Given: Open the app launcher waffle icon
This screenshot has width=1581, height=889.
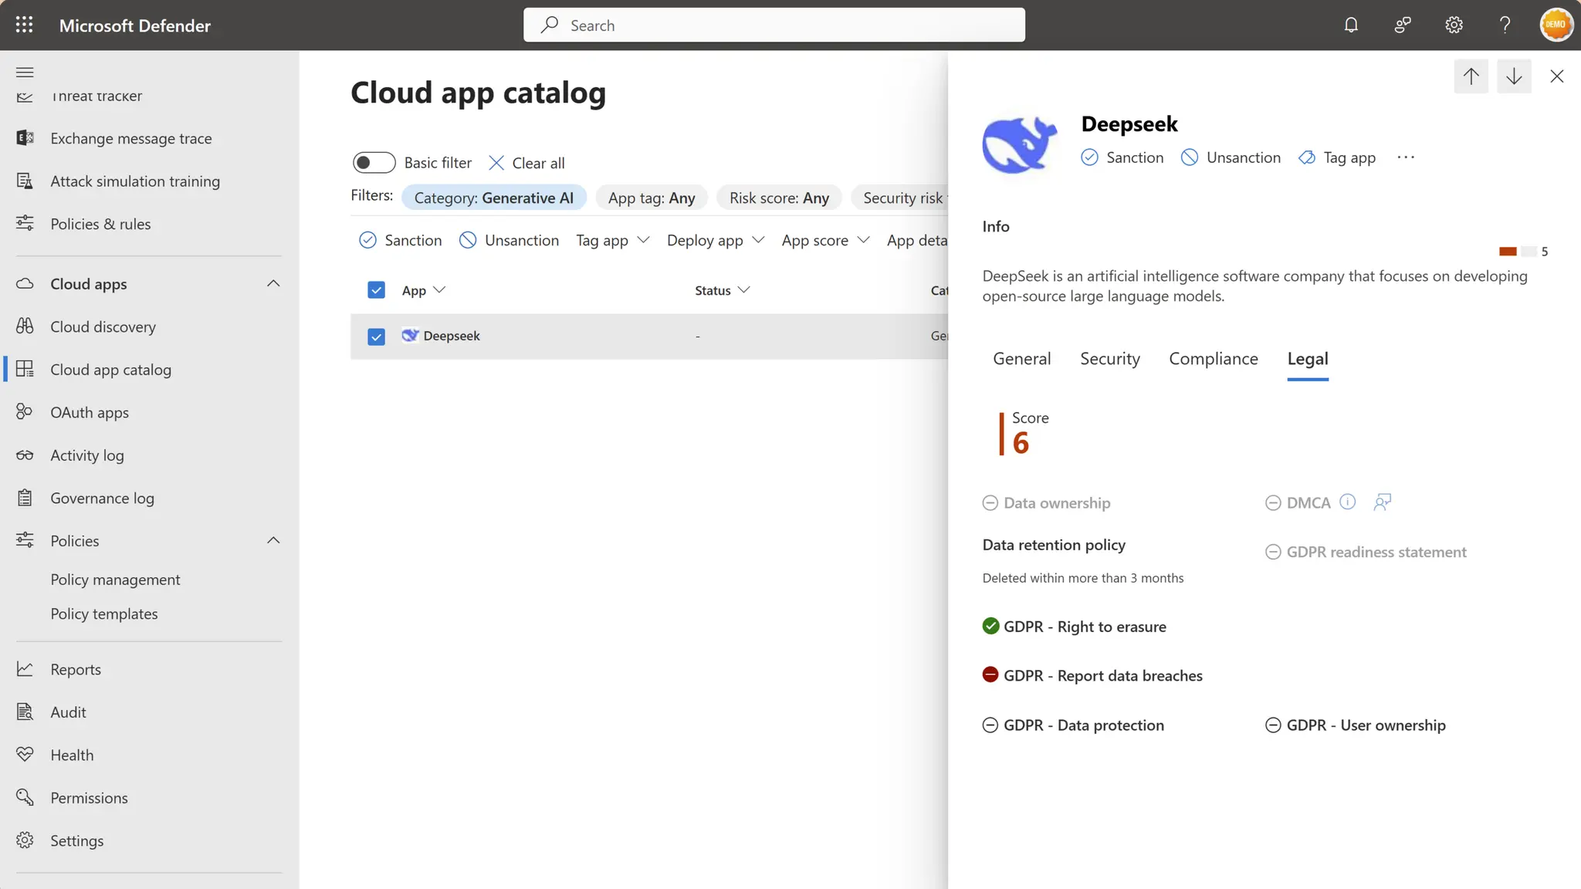Looking at the screenshot, I should (24, 25).
